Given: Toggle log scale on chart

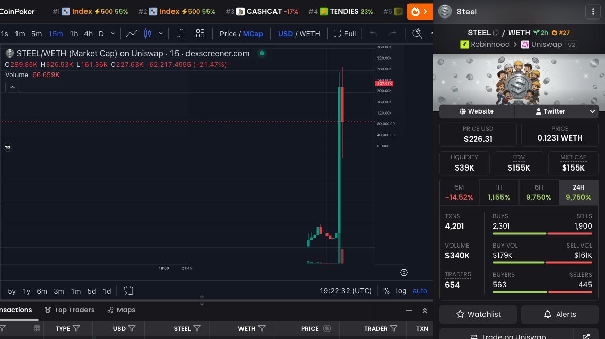Looking at the screenshot, I should pos(401,291).
